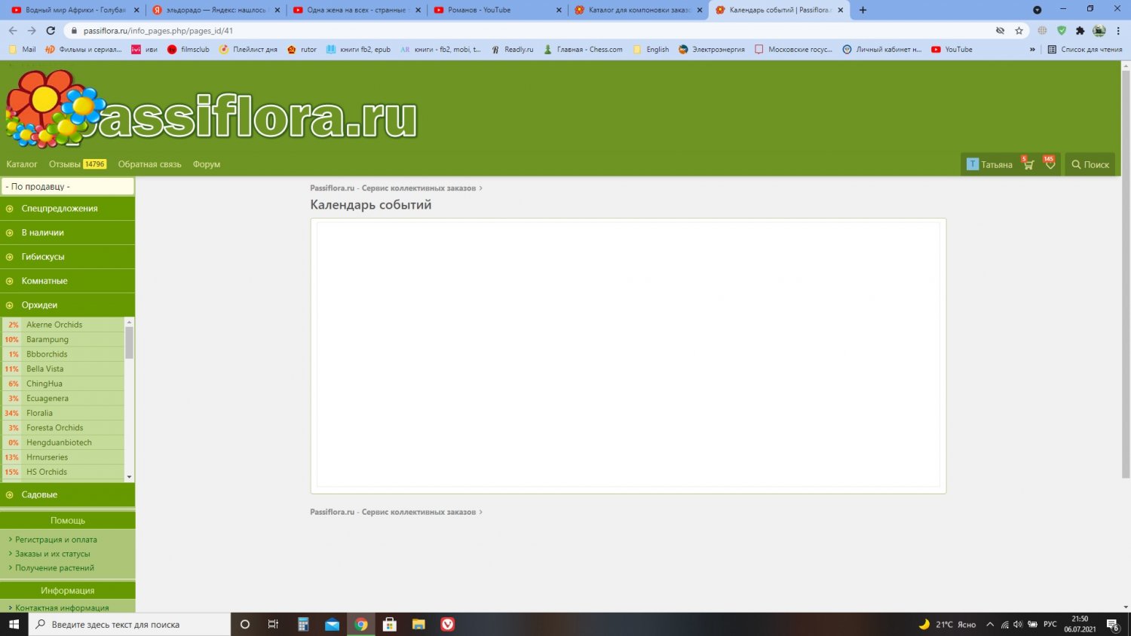
Task: Collapse the Орхидеи category
Action: (39, 305)
